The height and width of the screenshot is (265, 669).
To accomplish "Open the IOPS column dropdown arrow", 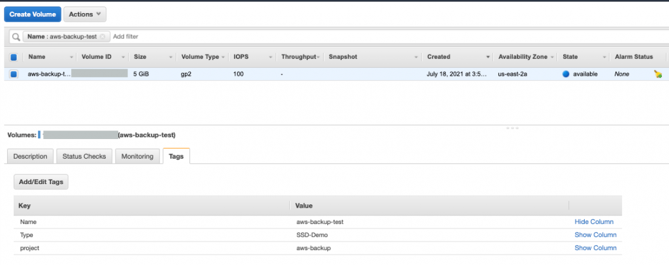I will click(270, 57).
